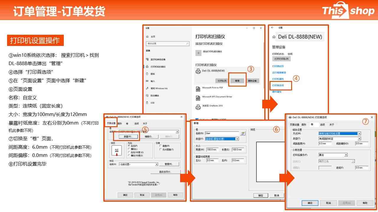Click 打开打印队列 button in device management
Viewport: 378px width, 212px height.
tap(281, 59)
